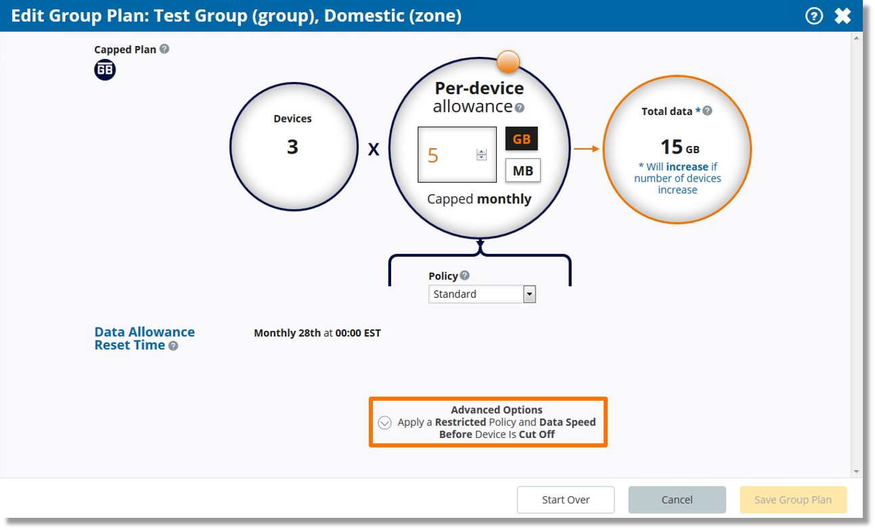Viewport: 875px width, 530px height.
Task: Click the scrollbar down arrow
Action: point(856,471)
